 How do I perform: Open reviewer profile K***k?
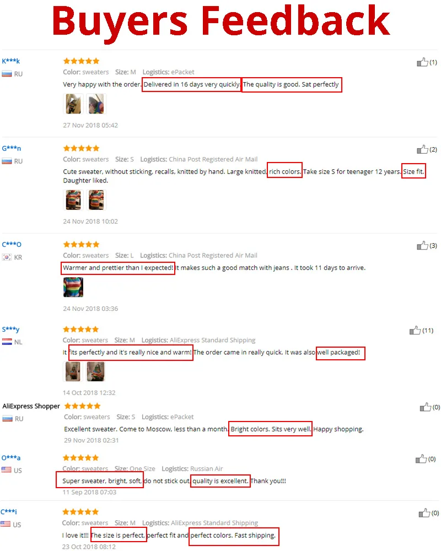click(11, 61)
